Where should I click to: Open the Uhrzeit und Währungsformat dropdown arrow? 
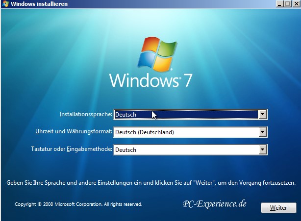263,132
